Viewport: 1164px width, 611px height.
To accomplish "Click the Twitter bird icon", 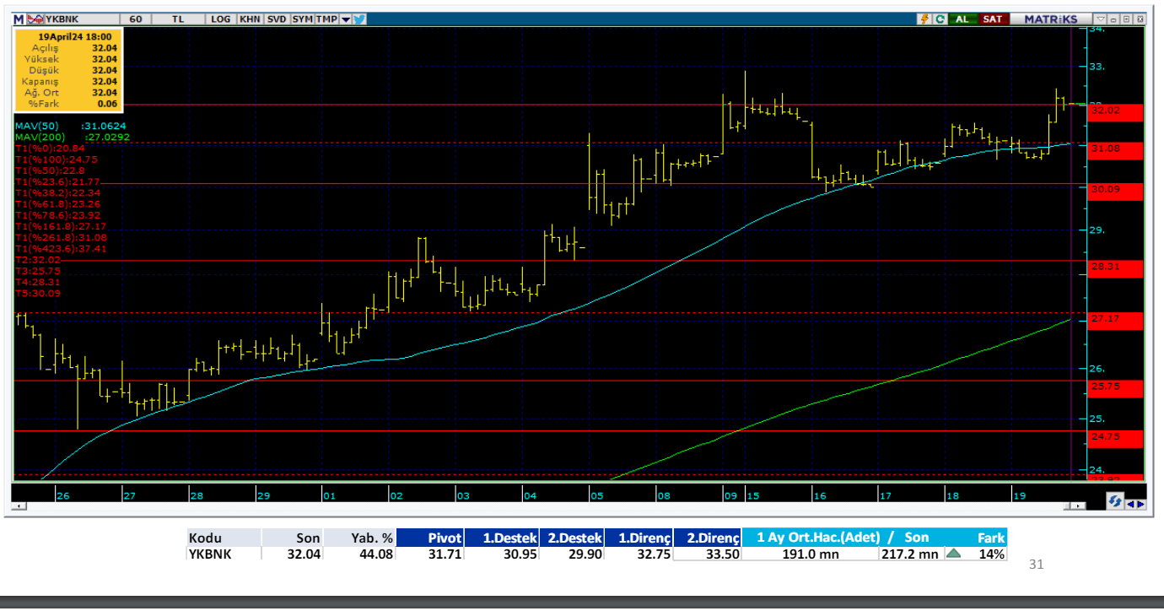I will pyautogui.click(x=359, y=19).
